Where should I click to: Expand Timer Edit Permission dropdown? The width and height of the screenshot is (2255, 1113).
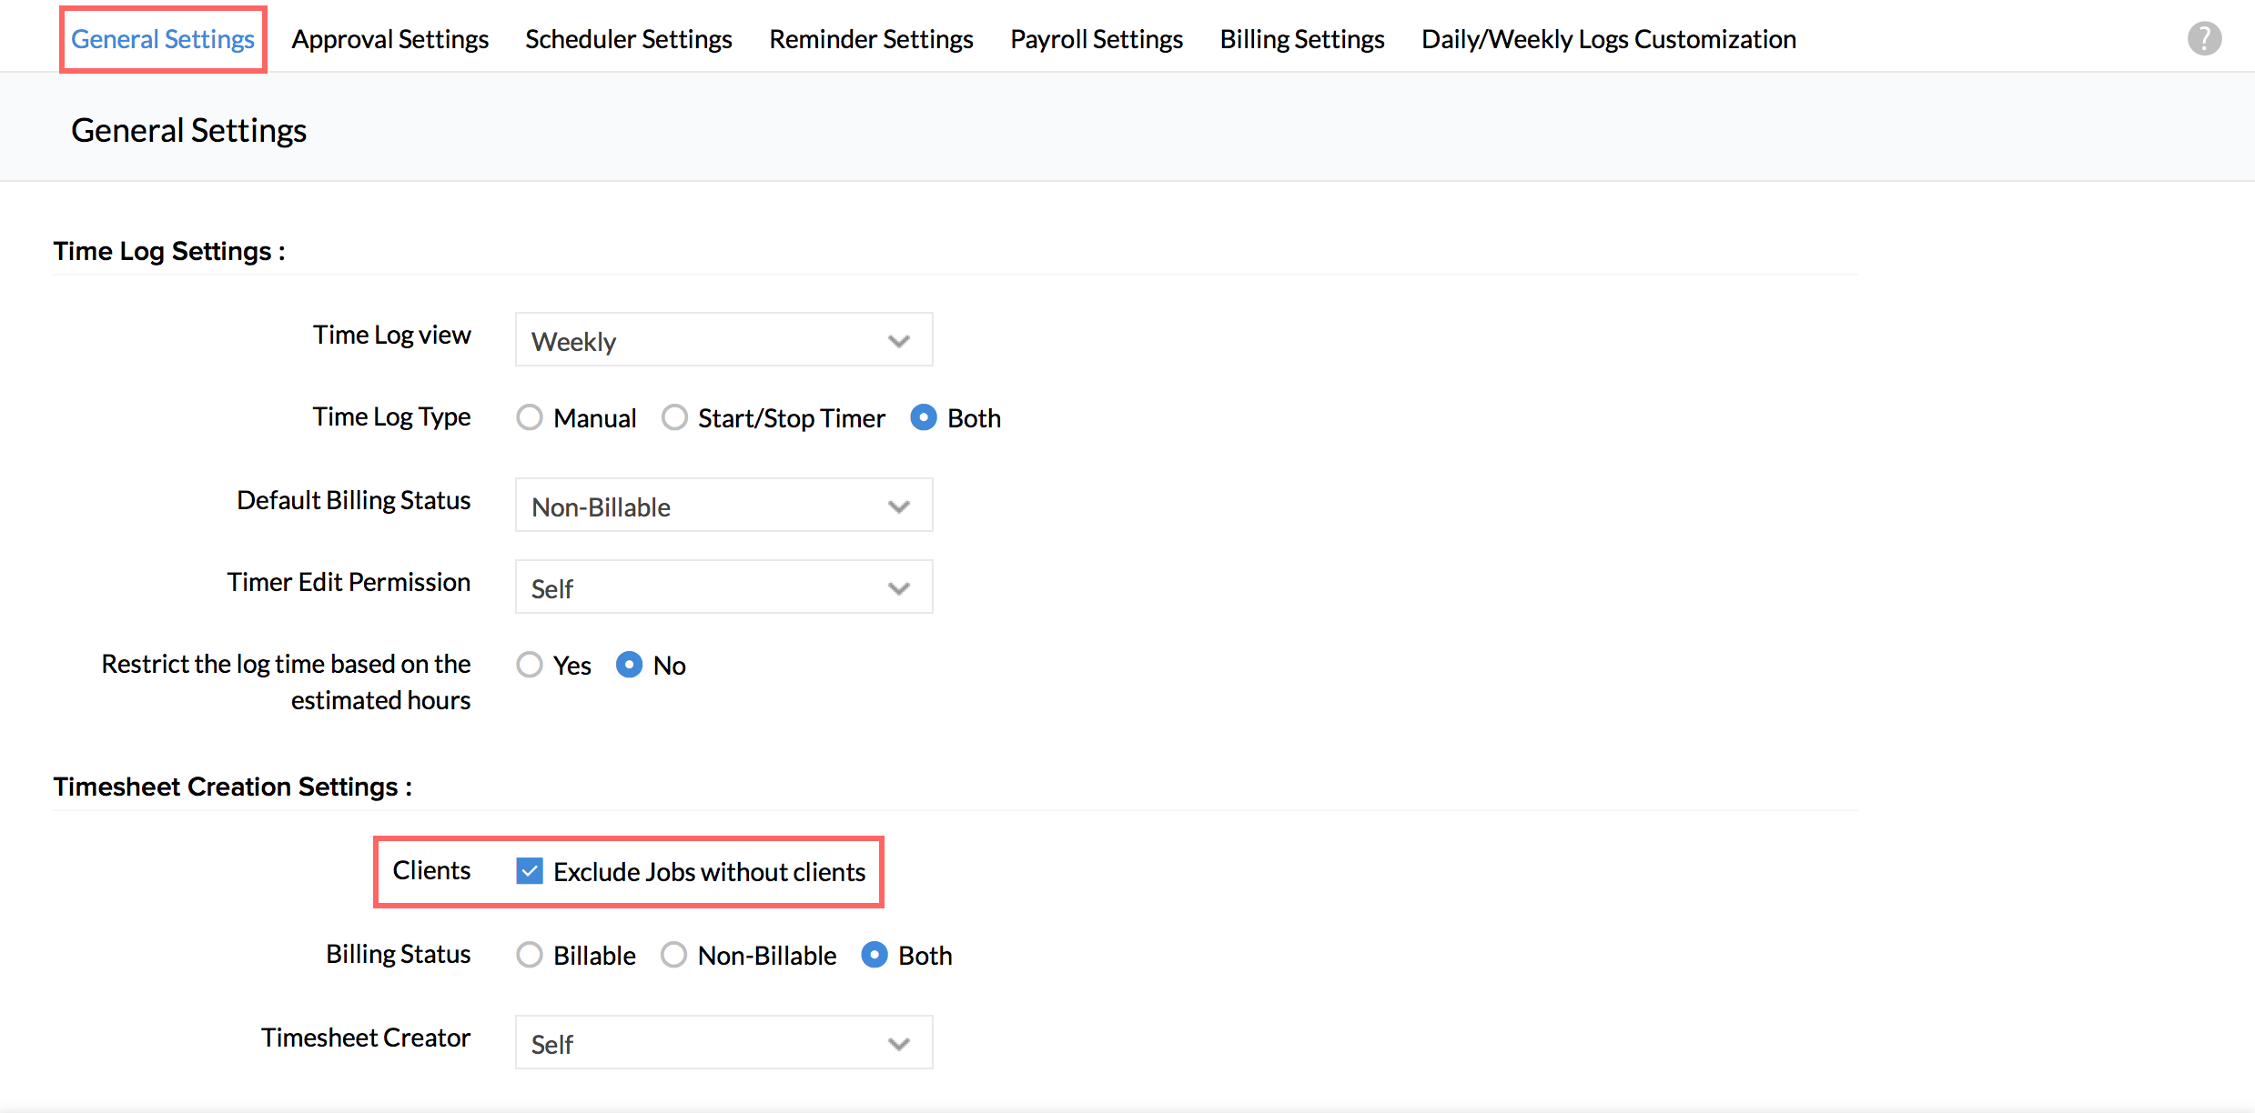(x=723, y=588)
